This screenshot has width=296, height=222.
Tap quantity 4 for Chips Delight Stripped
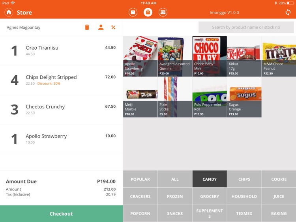(x=15, y=80)
